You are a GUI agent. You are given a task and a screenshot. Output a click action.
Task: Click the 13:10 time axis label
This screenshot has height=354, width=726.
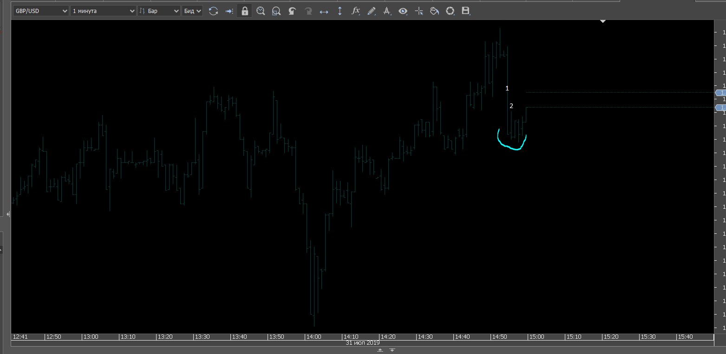pos(128,337)
